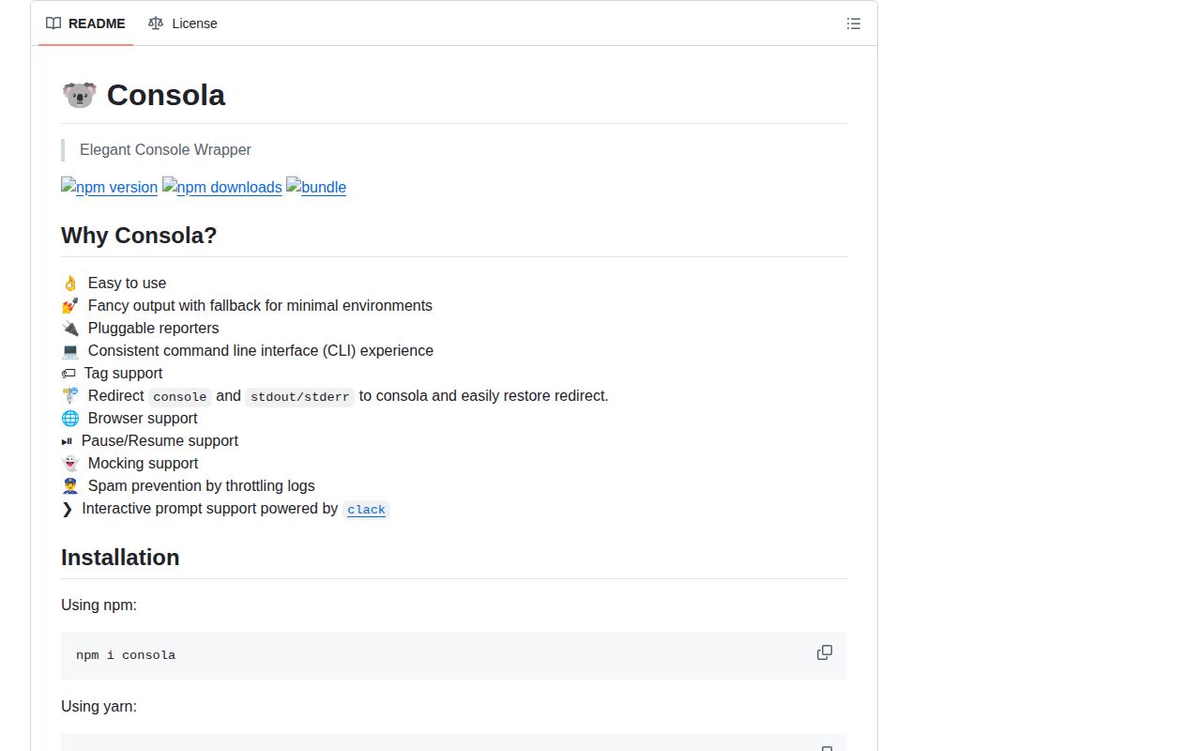The height and width of the screenshot is (751, 1201).
Task: Click the book icon beside README
Action: pos(53,23)
